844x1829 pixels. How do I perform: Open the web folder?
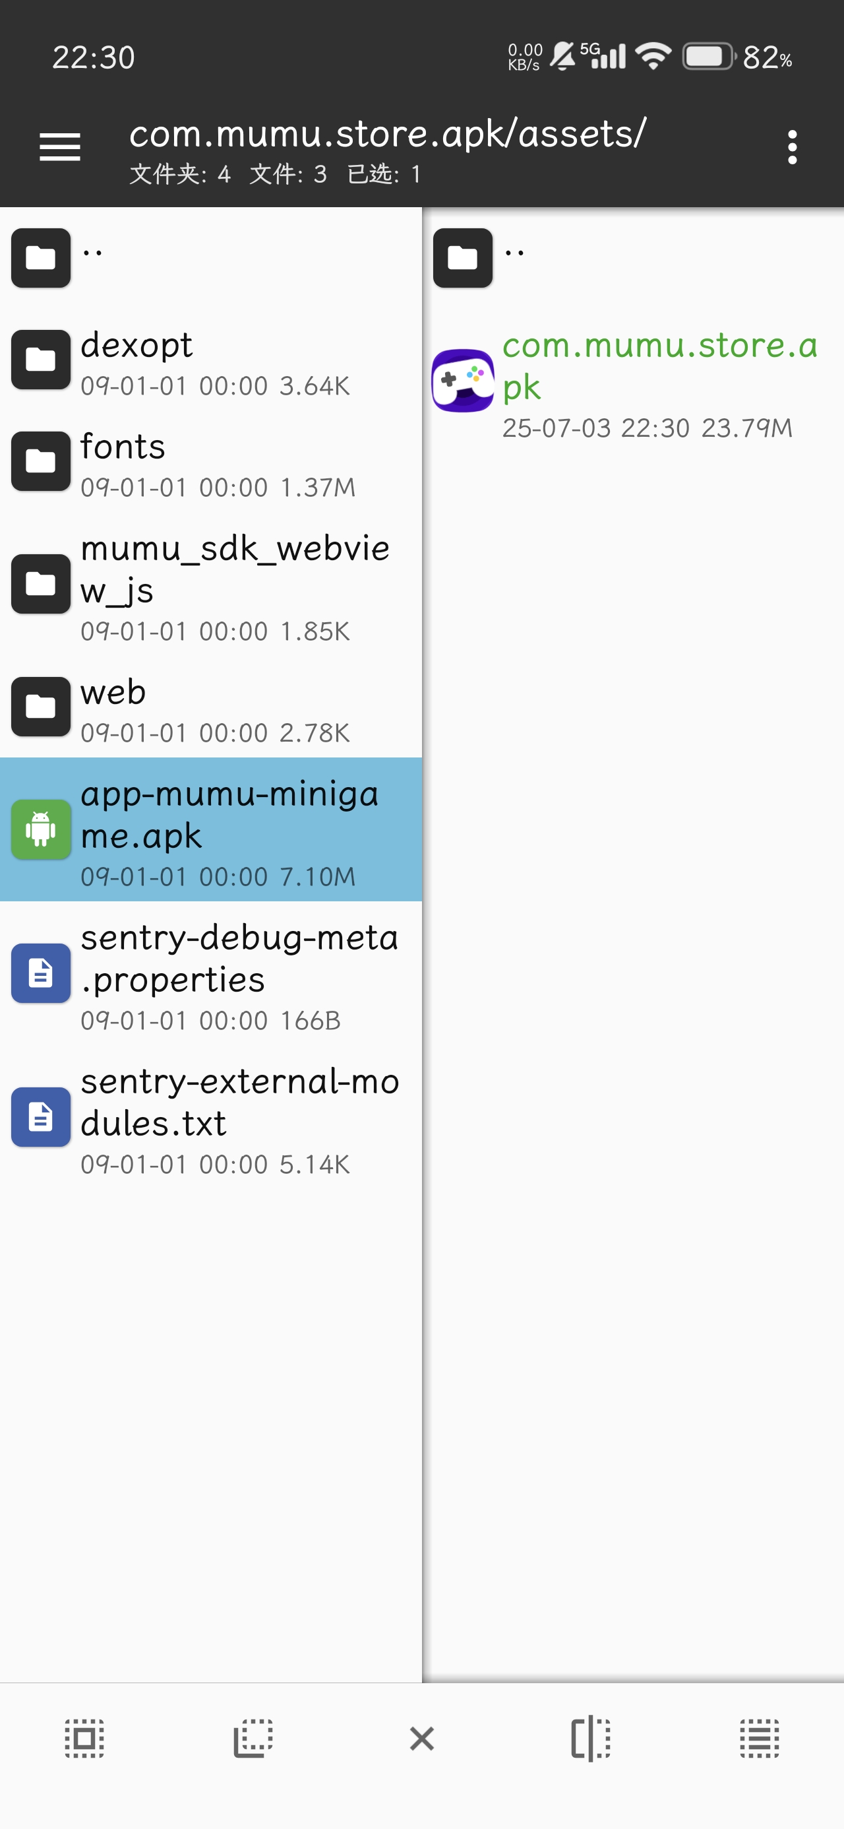[213, 707]
